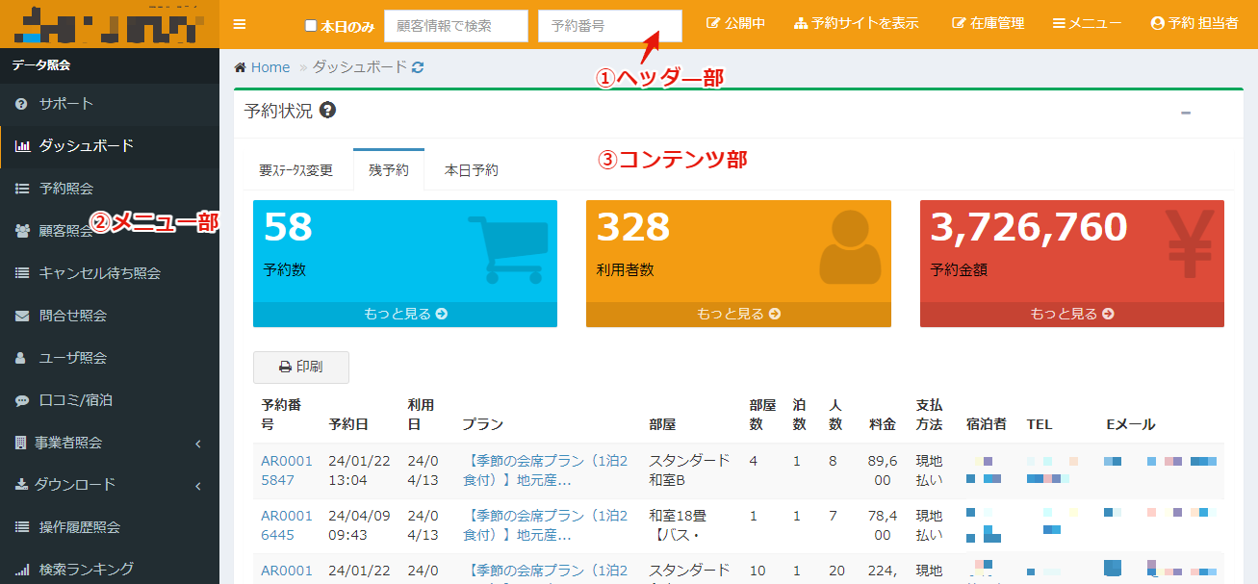Click the user icon beside ユーザ照会

pos(21,358)
